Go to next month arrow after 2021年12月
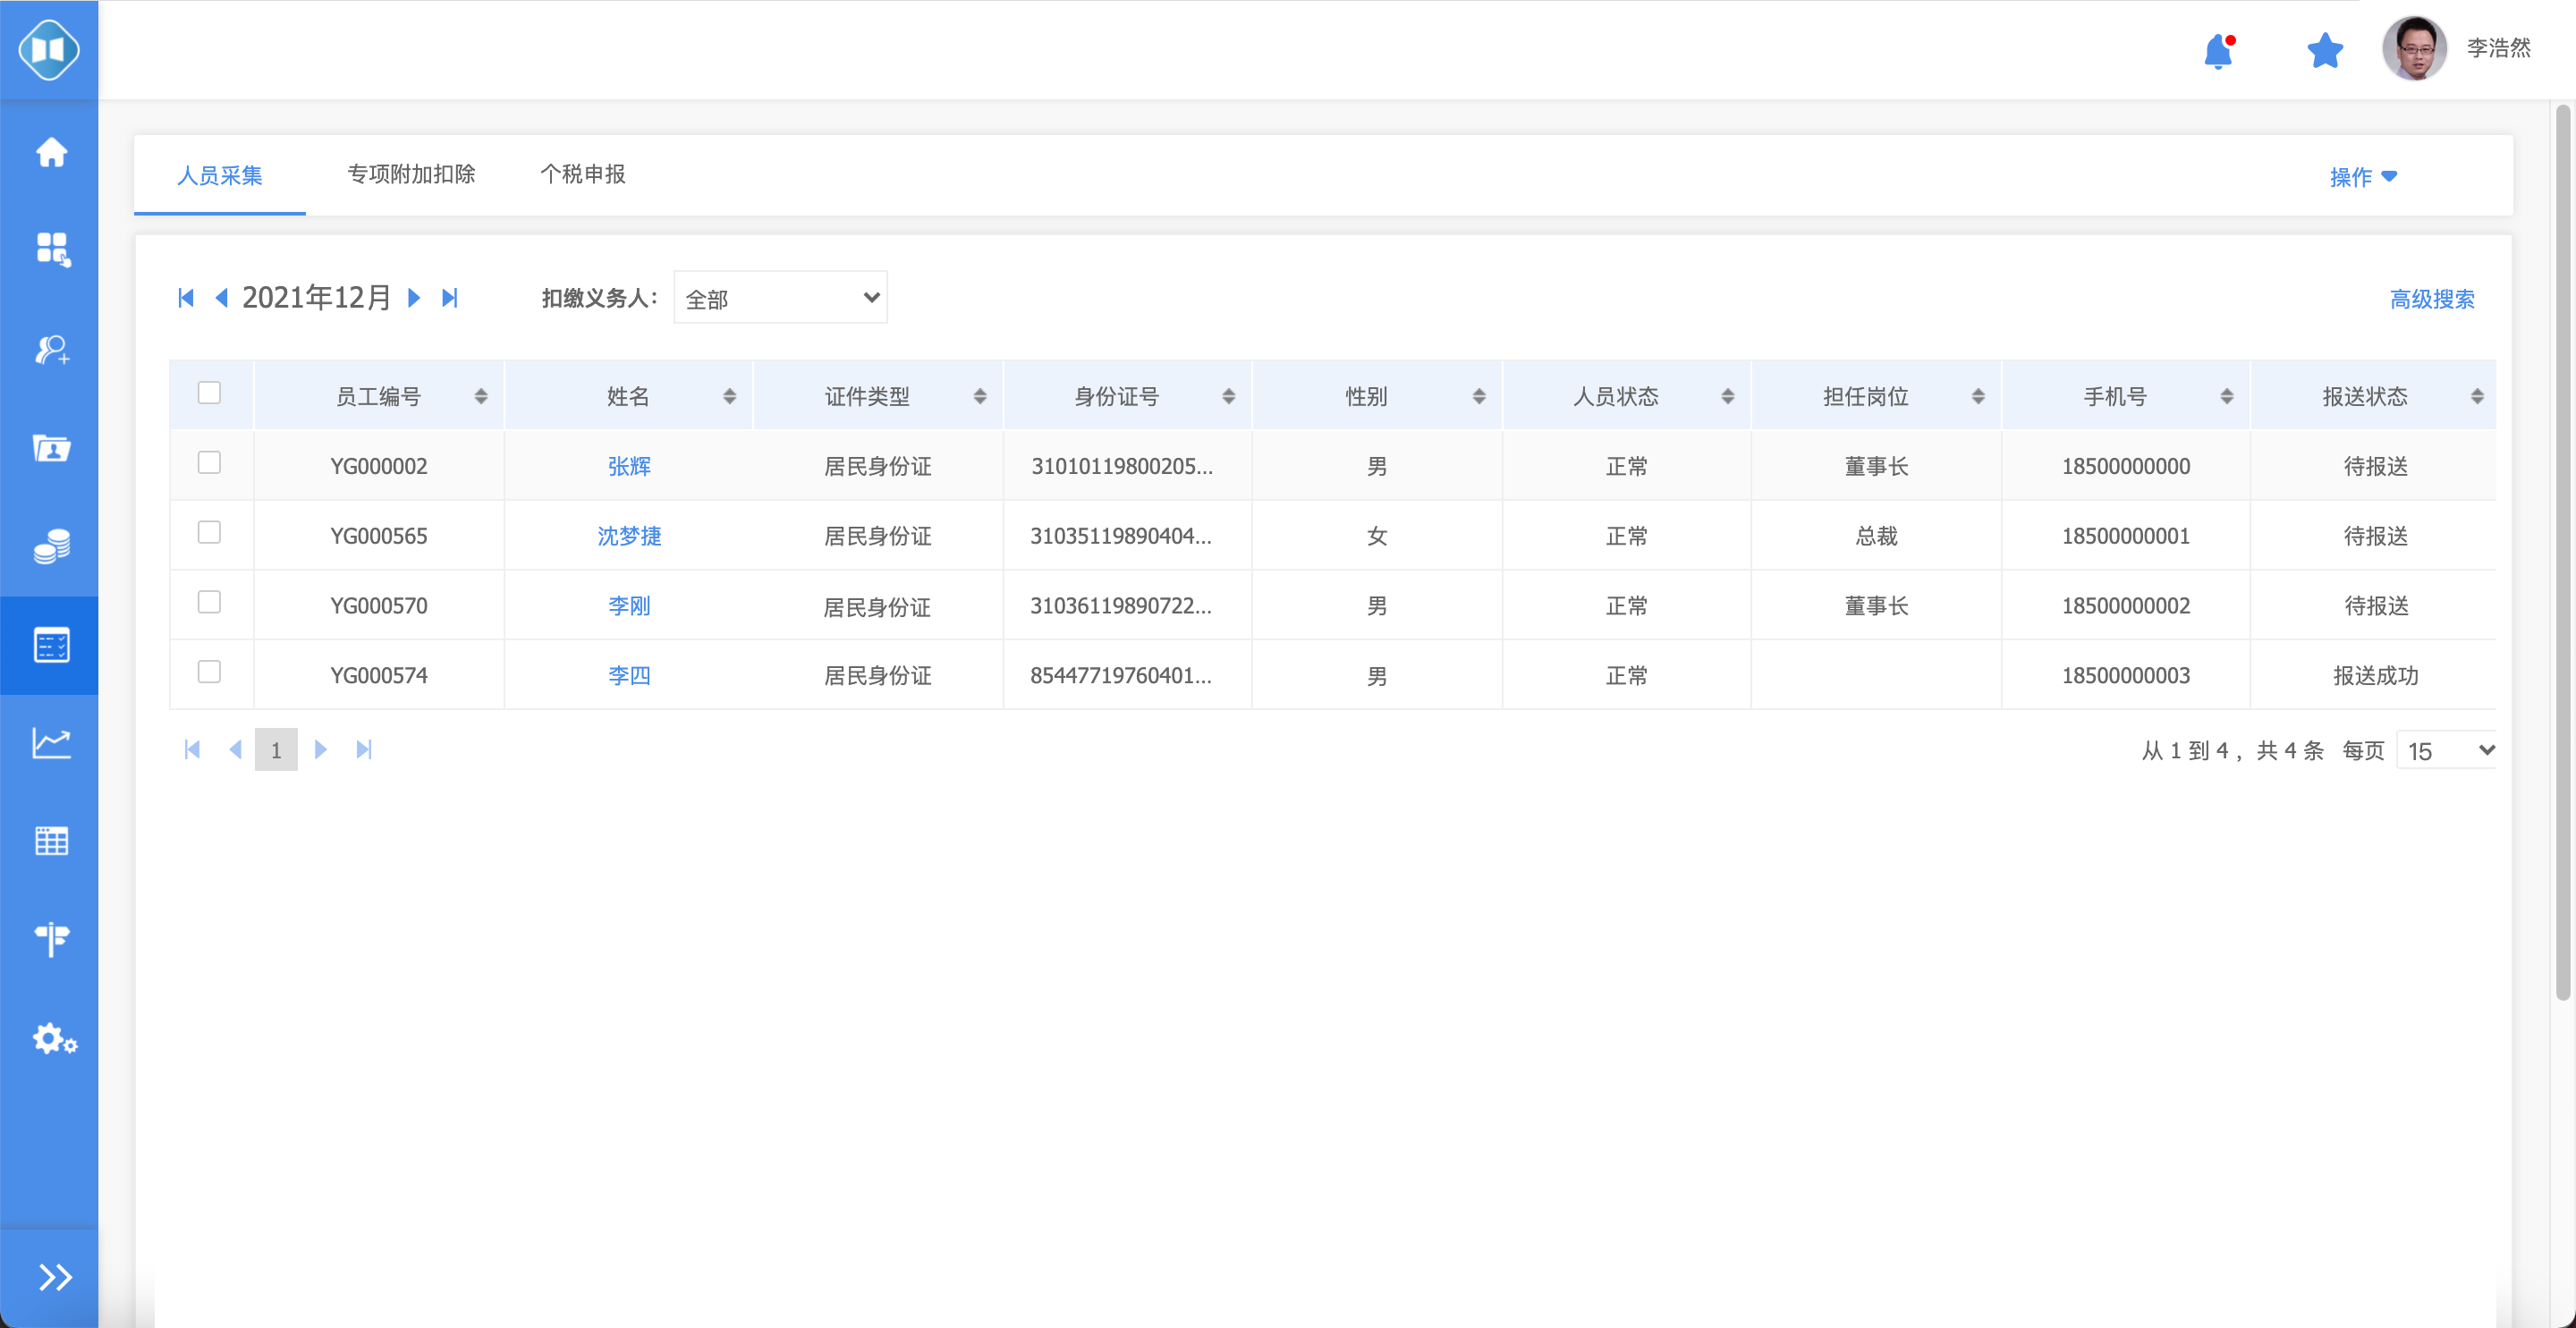The width and height of the screenshot is (2576, 1328). [x=414, y=298]
